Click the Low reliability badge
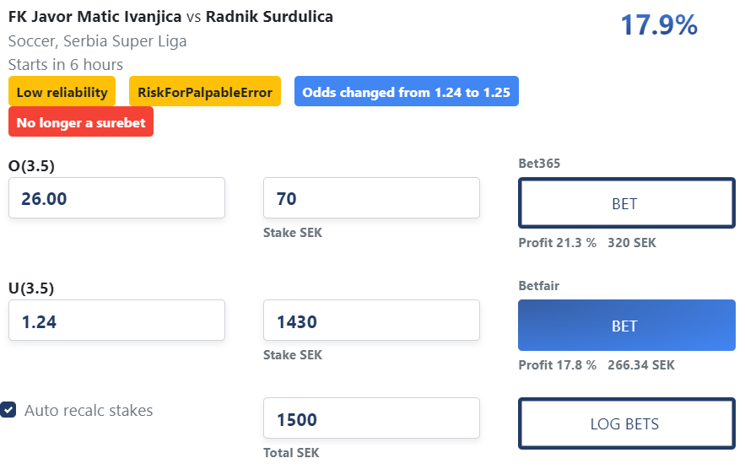 (62, 91)
